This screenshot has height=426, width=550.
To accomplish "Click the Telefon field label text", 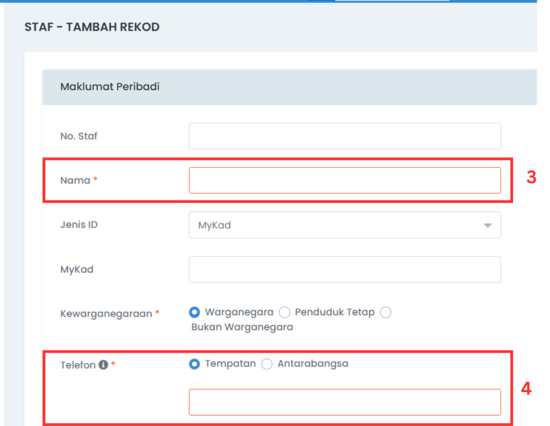I will click(x=78, y=365).
